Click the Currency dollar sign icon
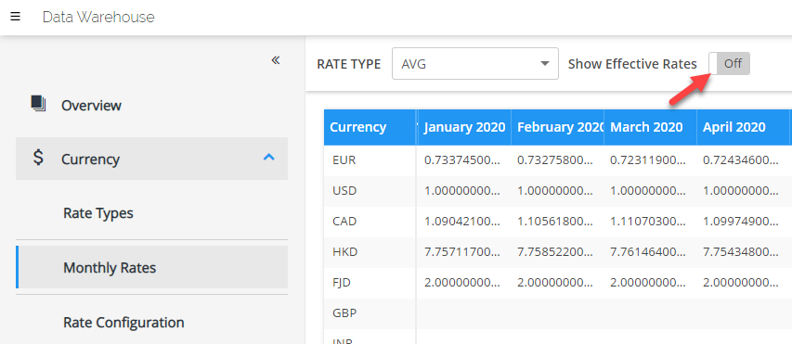 click(38, 159)
